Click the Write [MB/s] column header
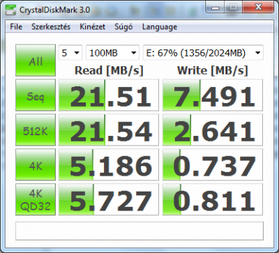Screen dimensions: 279x253 click(x=213, y=70)
